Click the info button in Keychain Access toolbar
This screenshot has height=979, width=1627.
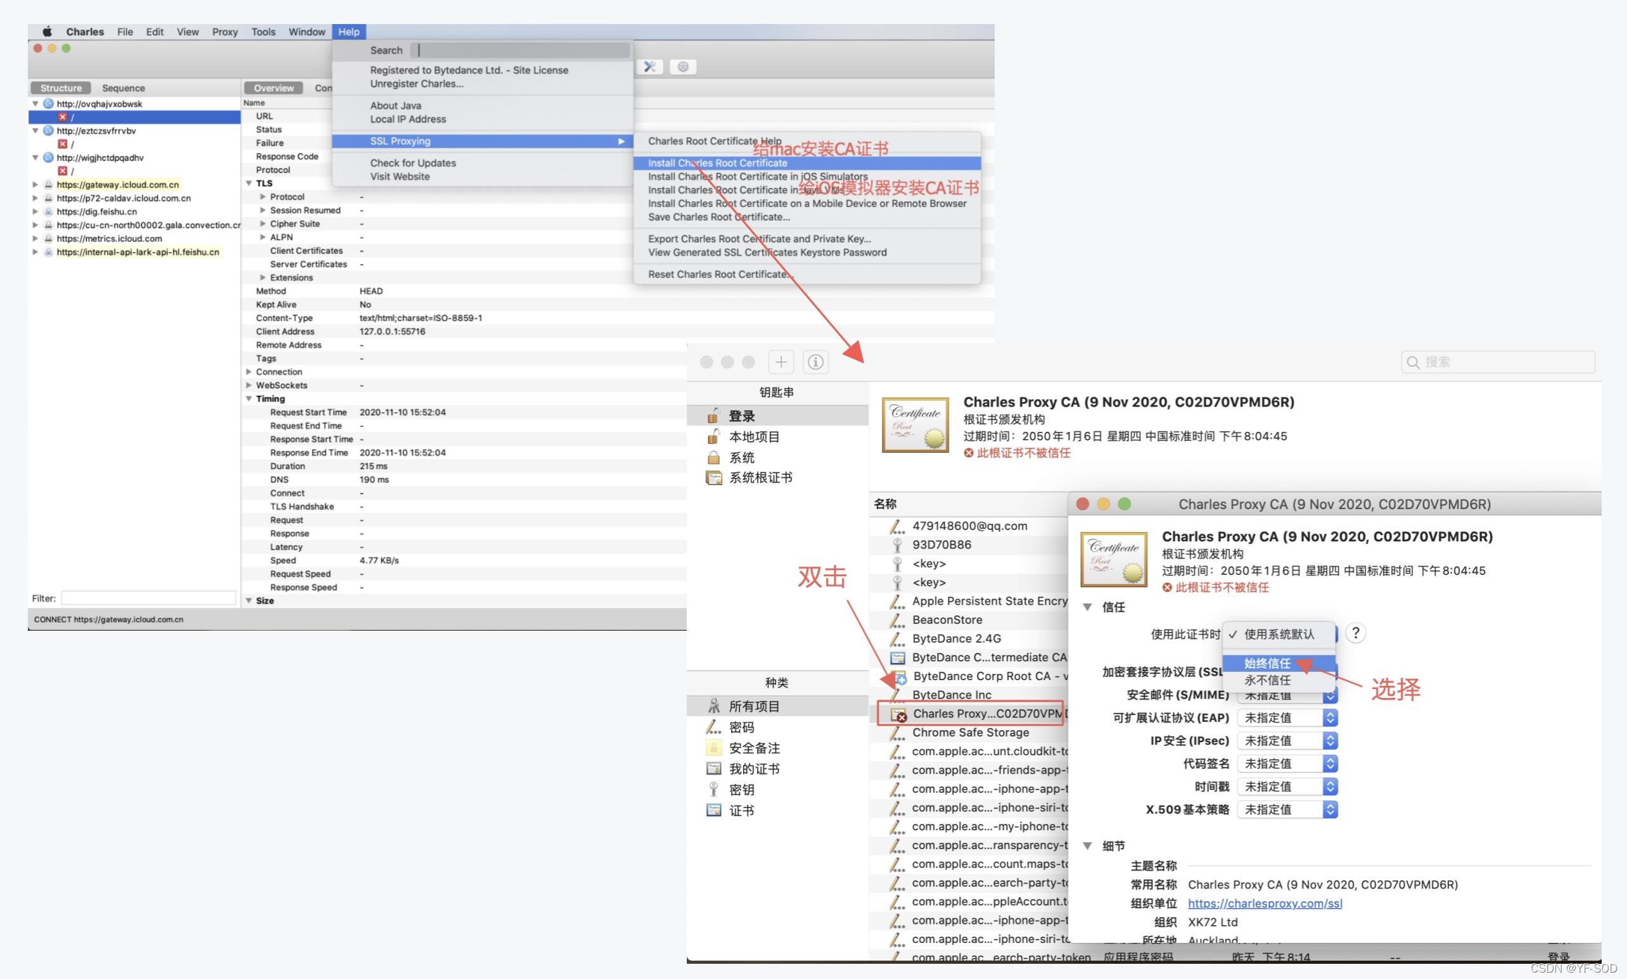pyautogui.click(x=816, y=362)
